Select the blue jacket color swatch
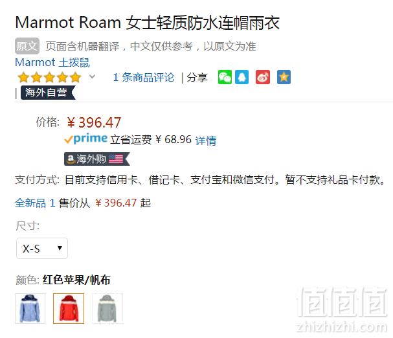The image size is (393, 338). [30, 308]
